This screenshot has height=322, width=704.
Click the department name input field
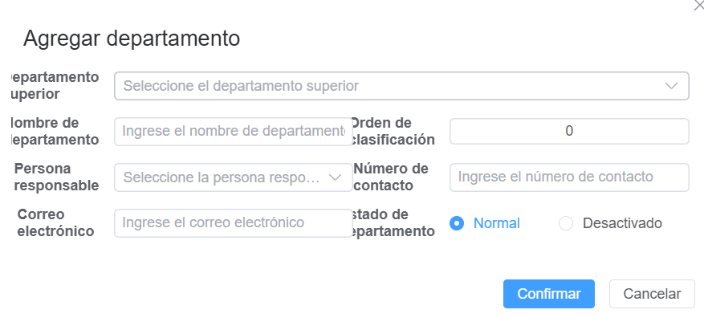(x=229, y=132)
